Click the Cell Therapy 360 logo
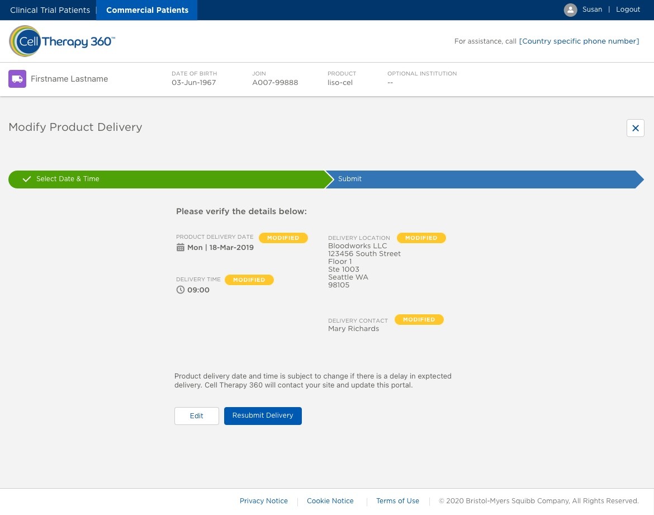This screenshot has width=654, height=515. (x=61, y=41)
